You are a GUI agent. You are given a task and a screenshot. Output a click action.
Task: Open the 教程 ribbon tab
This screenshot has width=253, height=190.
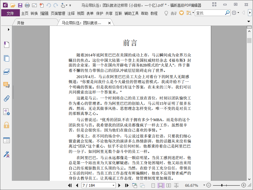[154, 13]
